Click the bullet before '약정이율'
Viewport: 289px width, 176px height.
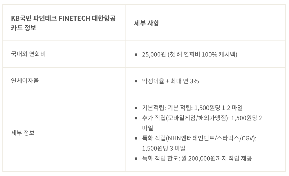pos(136,81)
